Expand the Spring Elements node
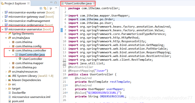195x103 pixels. 6,34
